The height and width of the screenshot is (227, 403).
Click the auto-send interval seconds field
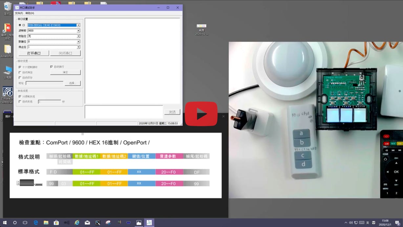click(50, 102)
